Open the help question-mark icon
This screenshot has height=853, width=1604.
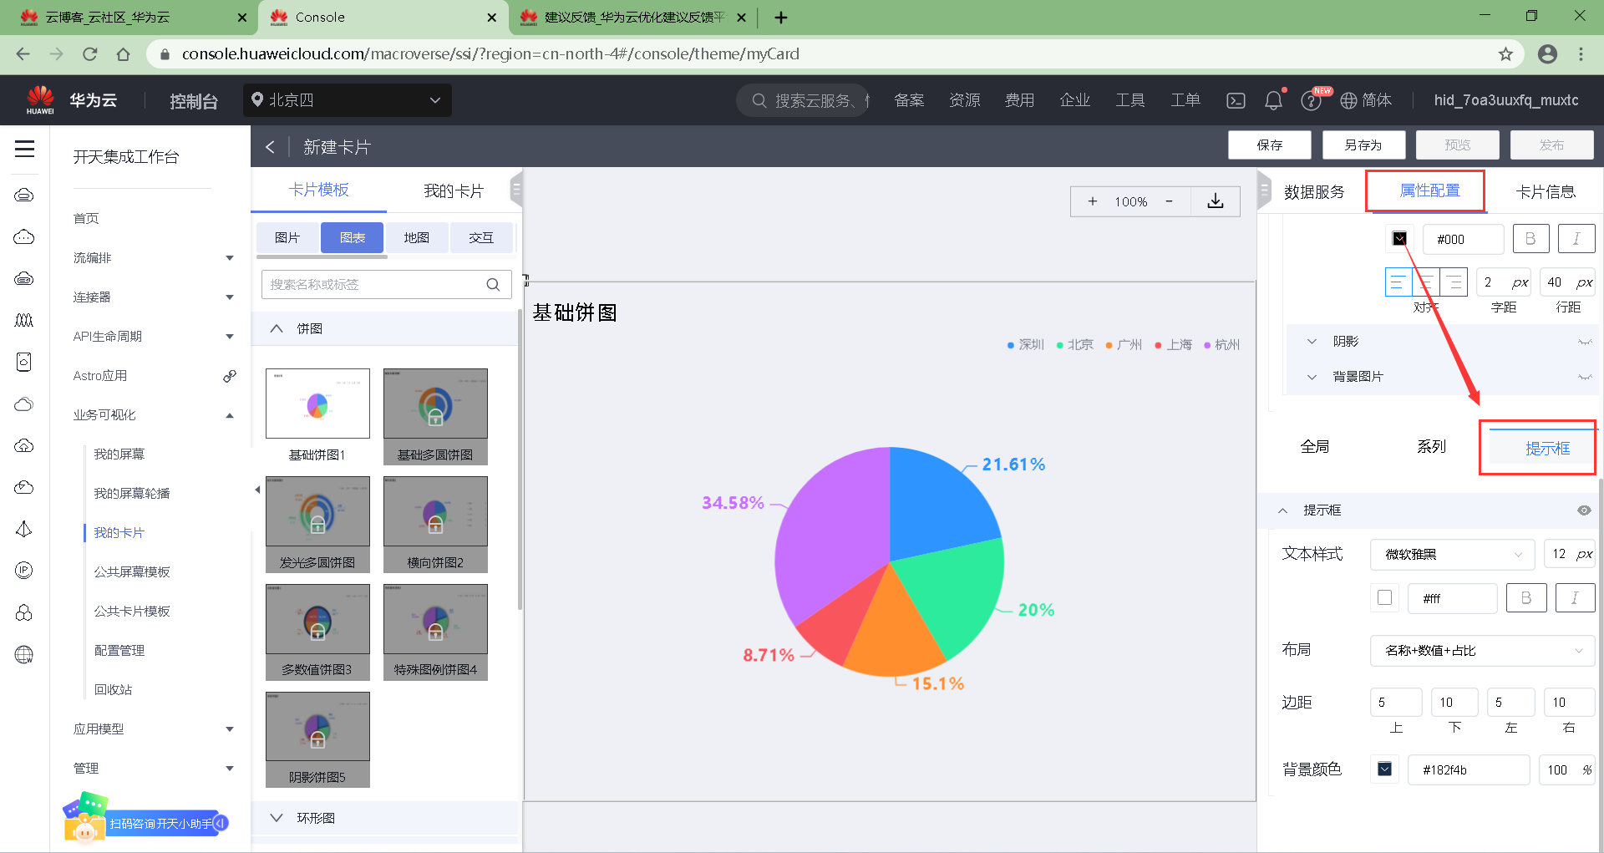(x=1311, y=101)
